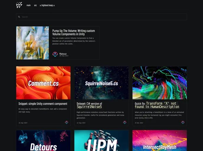Screen dimensions: 203x151
Task: Click author avatar on Quick fix card
Action: [x=183, y=122]
